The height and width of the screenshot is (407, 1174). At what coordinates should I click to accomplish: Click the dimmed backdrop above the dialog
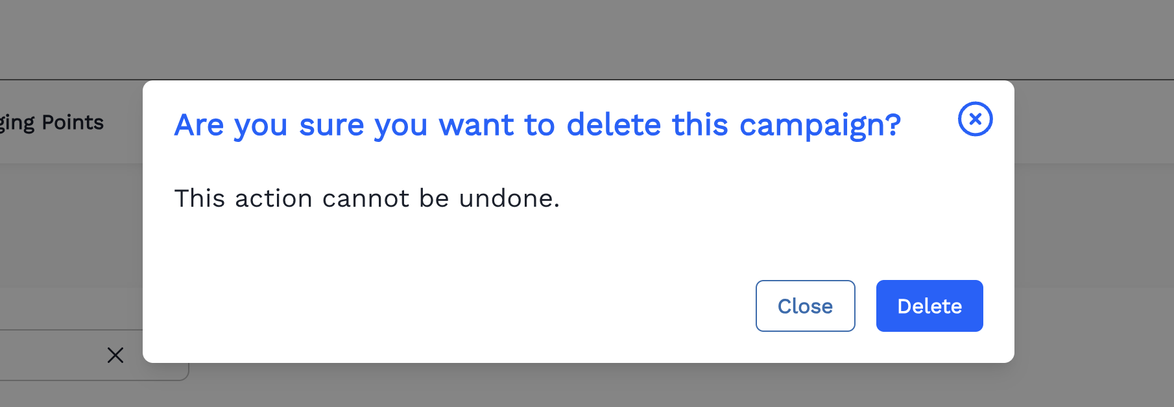(x=584, y=39)
